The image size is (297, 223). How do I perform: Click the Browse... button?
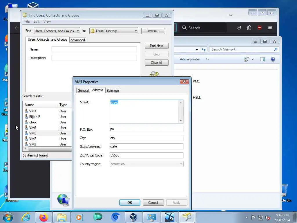[x=153, y=31]
